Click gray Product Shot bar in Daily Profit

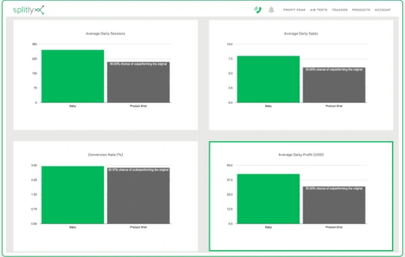[x=334, y=205]
